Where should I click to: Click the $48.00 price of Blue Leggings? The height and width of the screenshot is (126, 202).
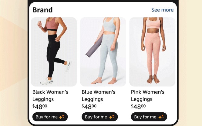click(x=89, y=107)
